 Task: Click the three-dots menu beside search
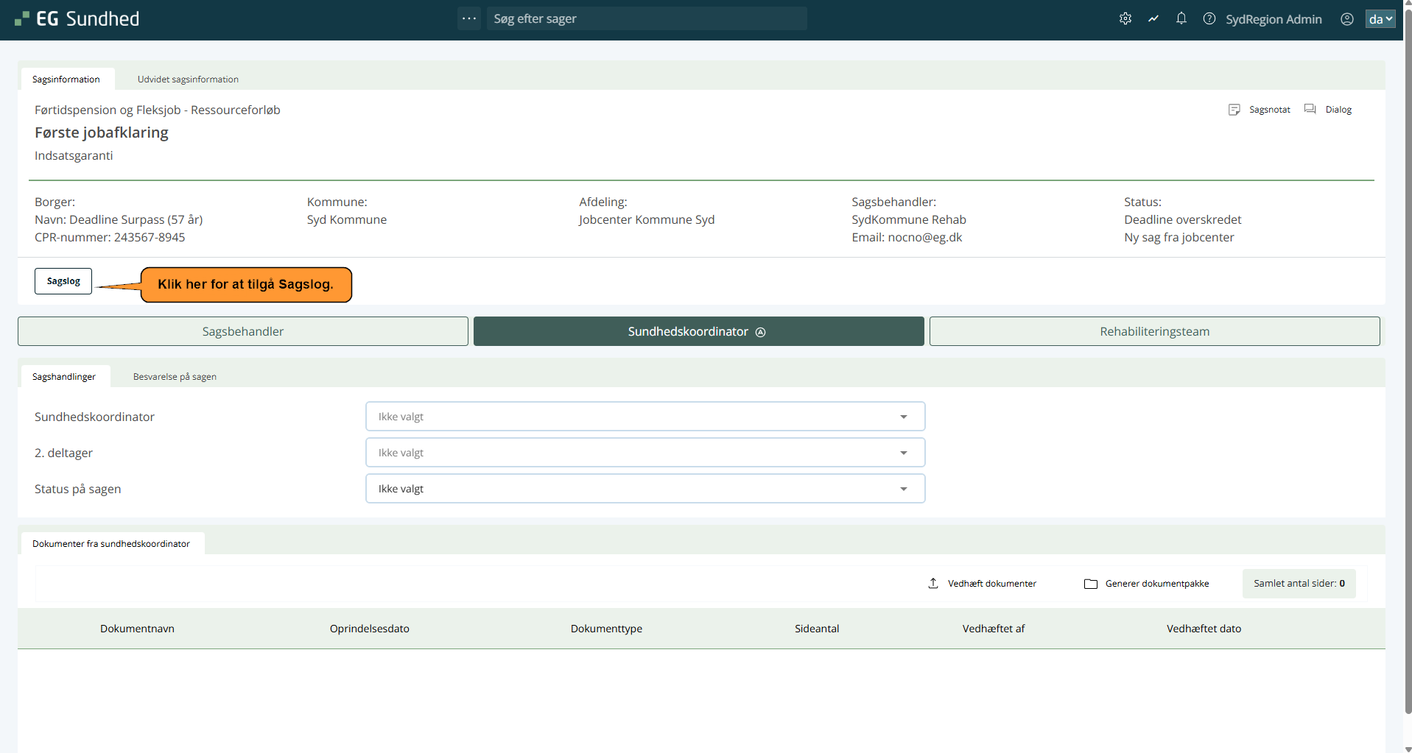(x=469, y=18)
